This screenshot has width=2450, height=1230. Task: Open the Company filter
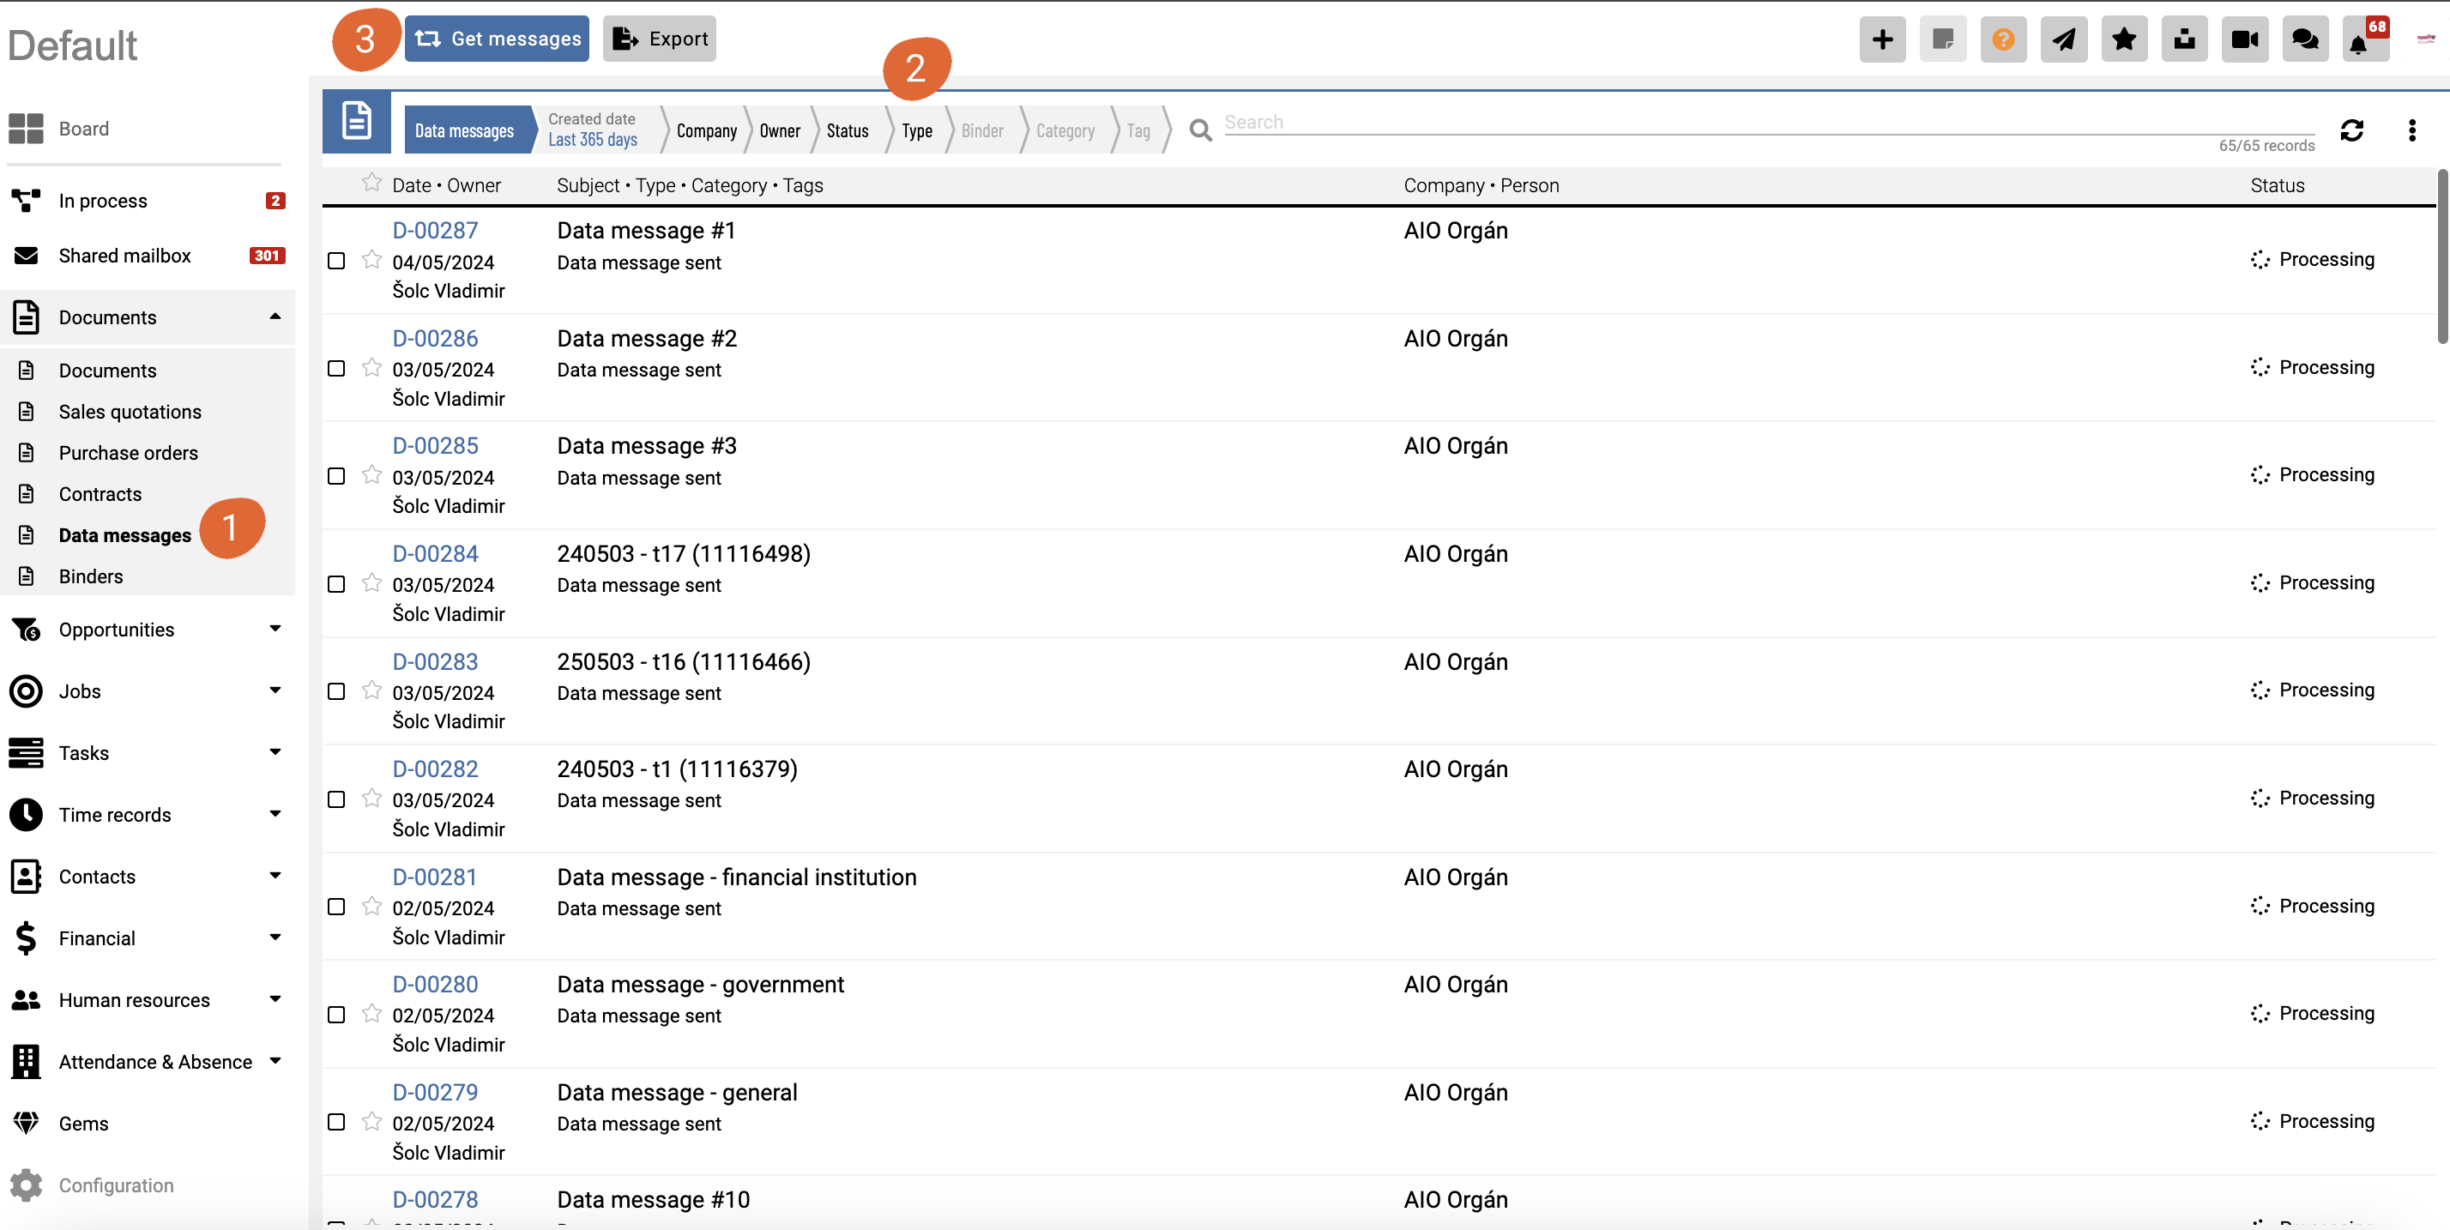pyautogui.click(x=707, y=130)
